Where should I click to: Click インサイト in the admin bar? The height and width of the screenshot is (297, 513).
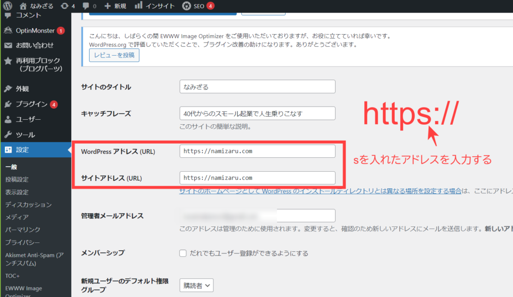coord(160,6)
